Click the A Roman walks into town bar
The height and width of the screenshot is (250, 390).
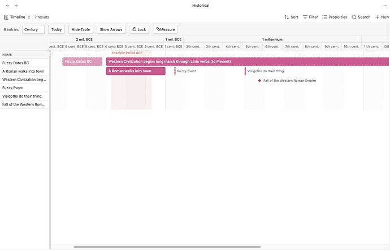coord(136,71)
